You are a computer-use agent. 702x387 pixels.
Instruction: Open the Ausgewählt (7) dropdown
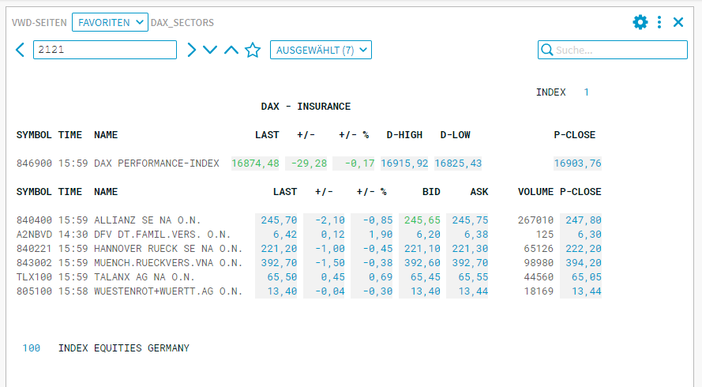(x=321, y=51)
